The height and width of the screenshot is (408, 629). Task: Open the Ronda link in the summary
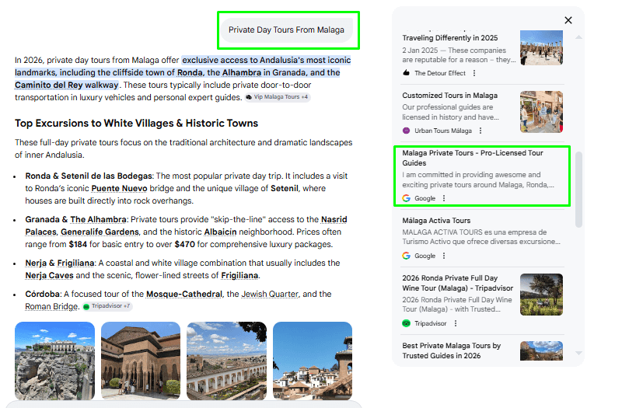[190, 72]
